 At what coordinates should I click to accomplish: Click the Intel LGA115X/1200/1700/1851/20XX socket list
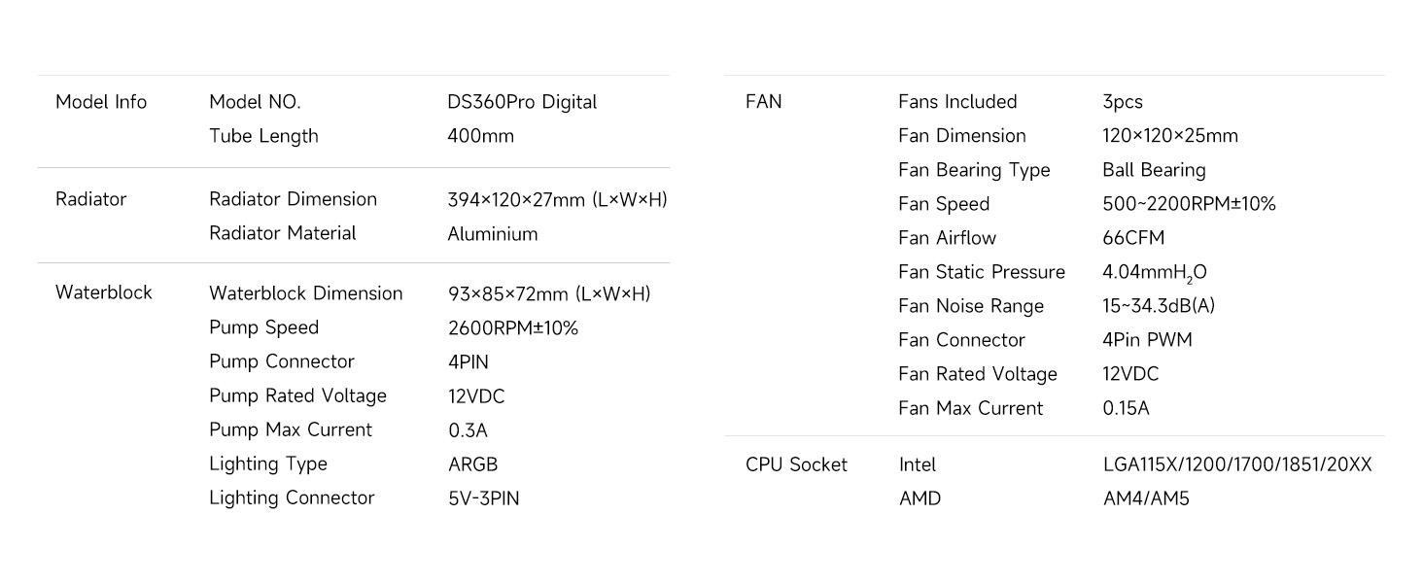tap(1237, 464)
